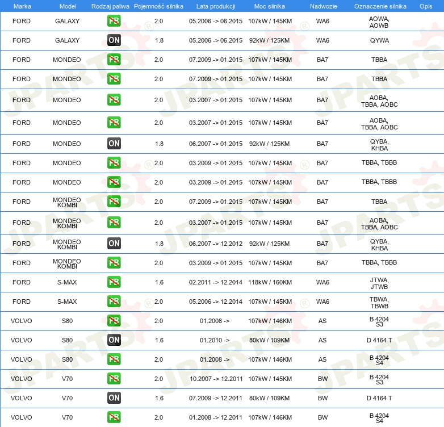Click the Marka column header
This screenshot has width=444, height=427.
pyautogui.click(x=22, y=6)
